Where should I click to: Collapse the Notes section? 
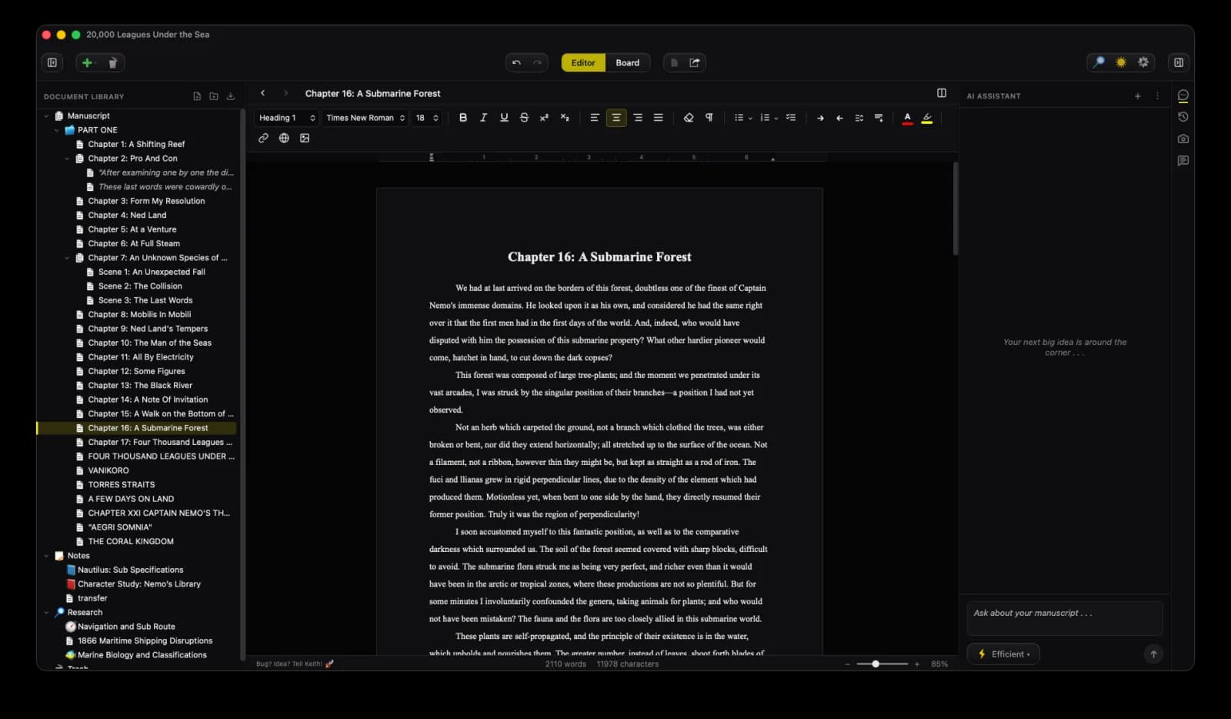(x=46, y=556)
